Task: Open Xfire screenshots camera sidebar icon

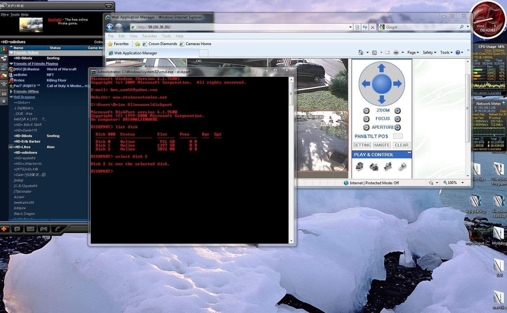Action: (x=4, y=84)
